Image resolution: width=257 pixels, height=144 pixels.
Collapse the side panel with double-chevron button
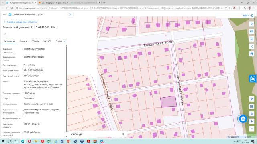coord(71,14)
